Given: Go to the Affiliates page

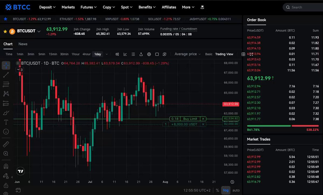Looking at the screenshot, I should pyautogui.click(x=169, y=7).
